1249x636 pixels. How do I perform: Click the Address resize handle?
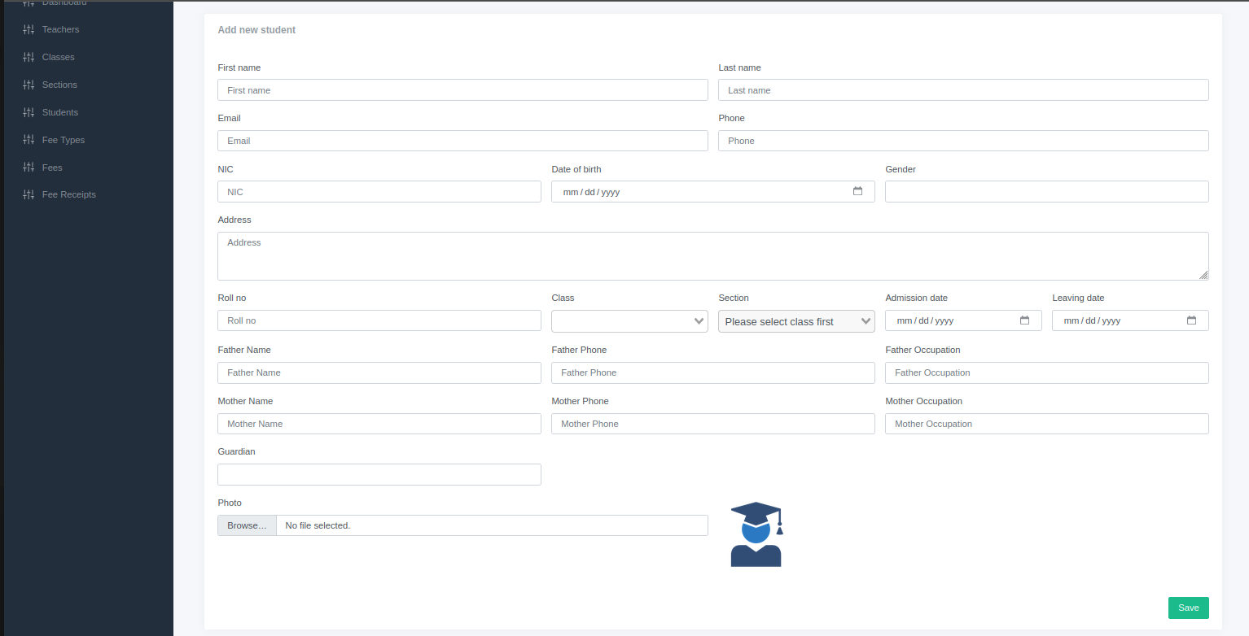click(1203, 275)
